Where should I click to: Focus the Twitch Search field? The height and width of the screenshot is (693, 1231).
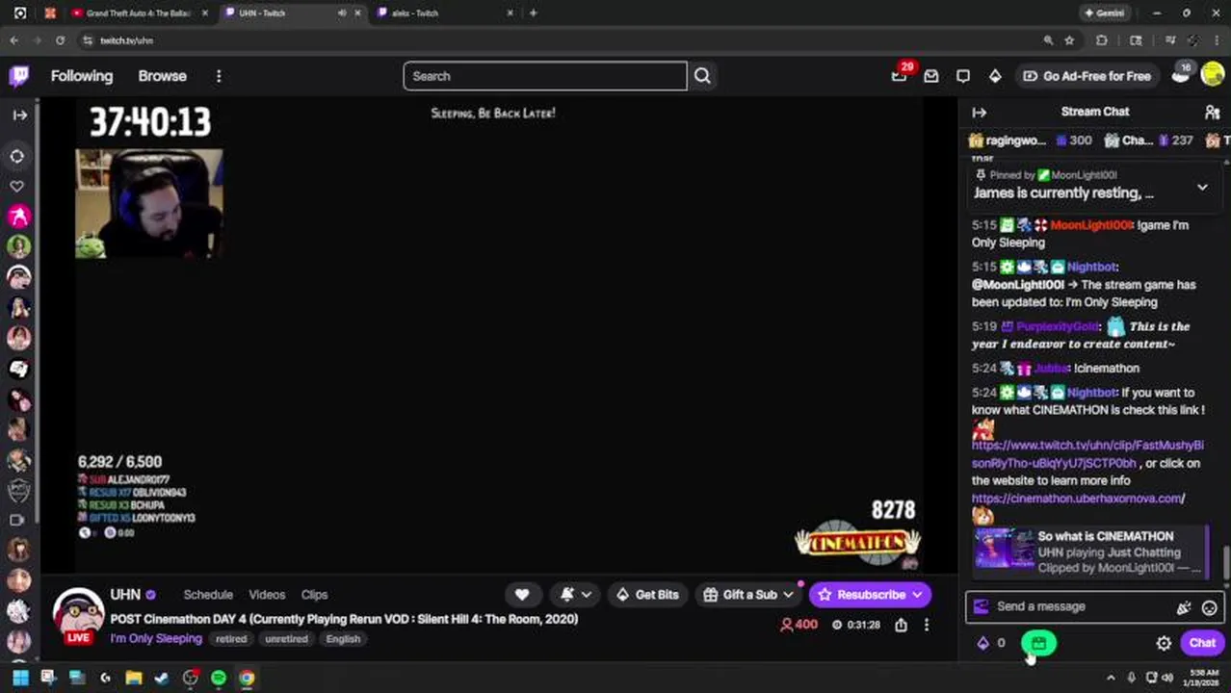pos(545,76)
